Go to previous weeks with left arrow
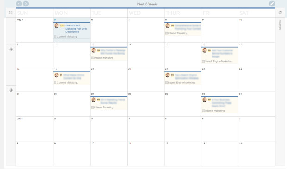The width and height of the screenshot is (287, 169). 19,4
